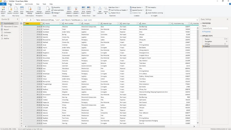231x130 pixels.
Task: Click the All Properties link
Action: (x=206, y=32)
